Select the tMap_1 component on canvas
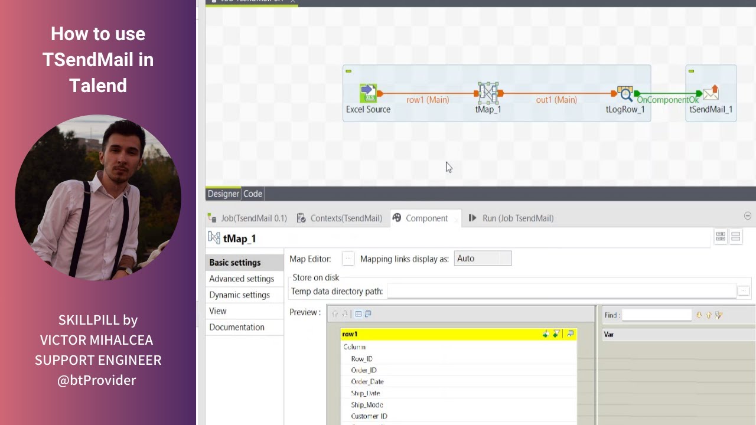The image size is (756, 425). [488, 93]
